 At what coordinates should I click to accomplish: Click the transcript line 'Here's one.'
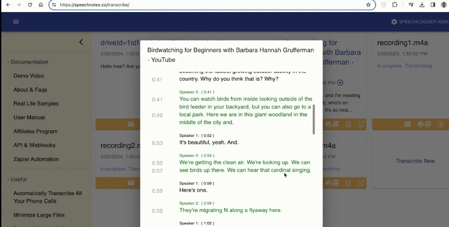click(x=193, y=190)
